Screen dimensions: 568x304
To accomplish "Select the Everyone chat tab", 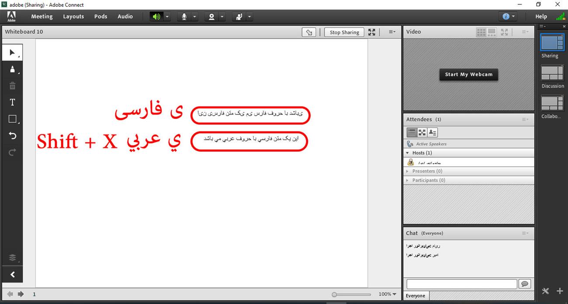I will point(416,296).
